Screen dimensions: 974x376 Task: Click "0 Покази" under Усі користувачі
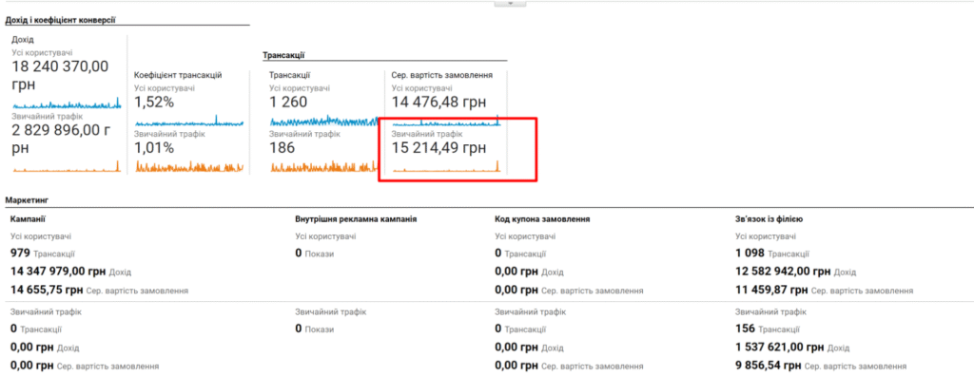click(314, 254)
